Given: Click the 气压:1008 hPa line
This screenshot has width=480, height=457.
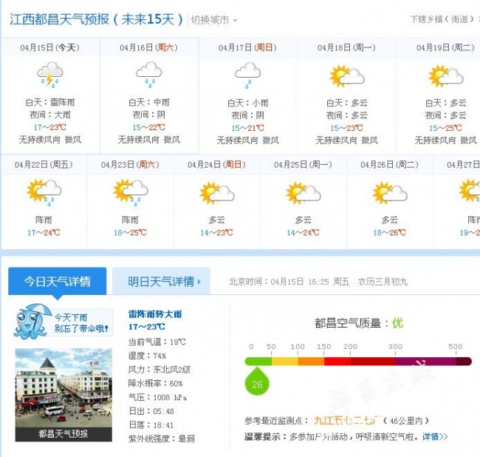Looking at the screenshot, I should click(157, 397).
